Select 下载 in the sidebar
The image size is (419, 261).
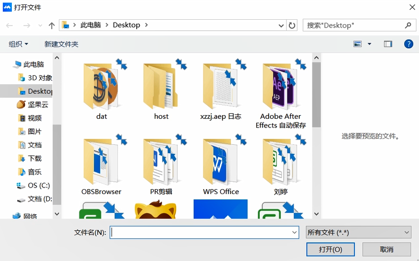[x=30, y=159]
